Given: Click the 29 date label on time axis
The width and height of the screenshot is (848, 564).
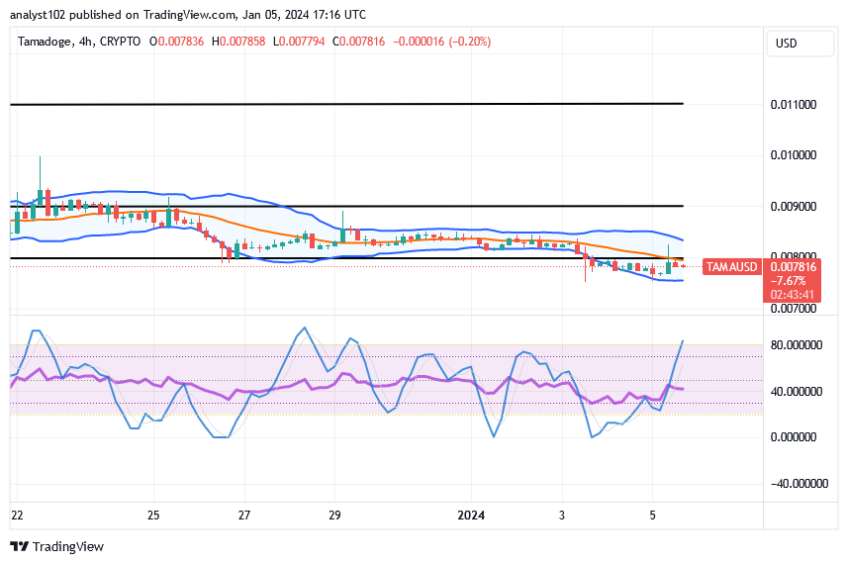Looking at the screenshot, I should [334, 516].
